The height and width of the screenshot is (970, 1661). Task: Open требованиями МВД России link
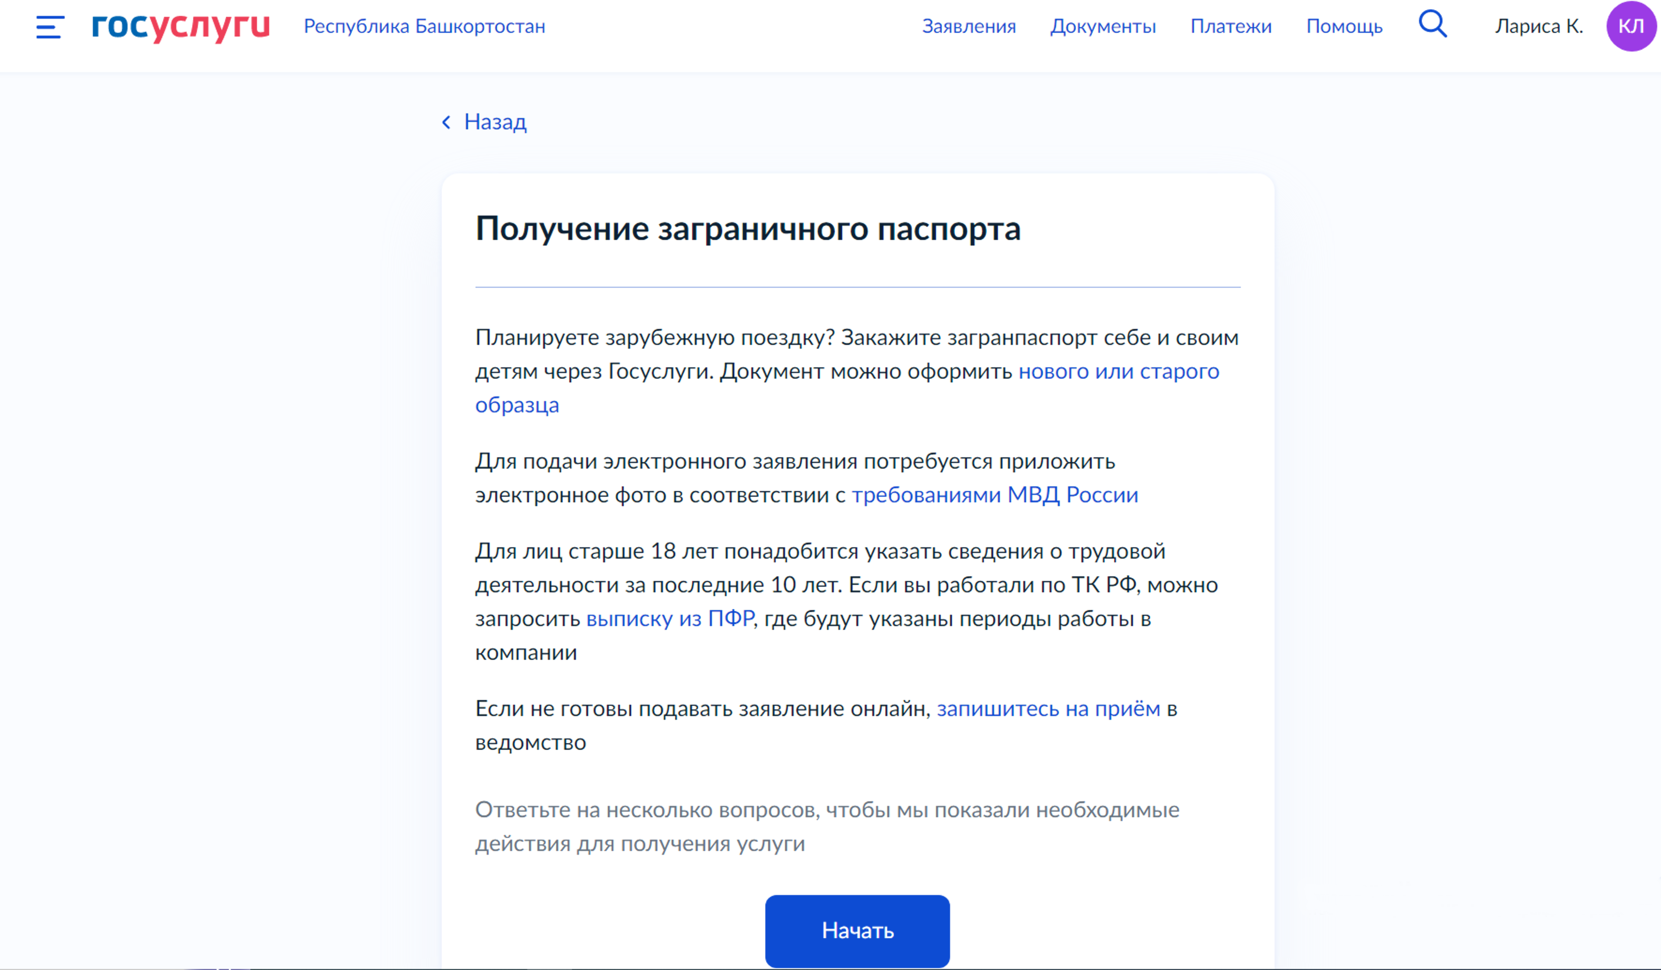995,494
